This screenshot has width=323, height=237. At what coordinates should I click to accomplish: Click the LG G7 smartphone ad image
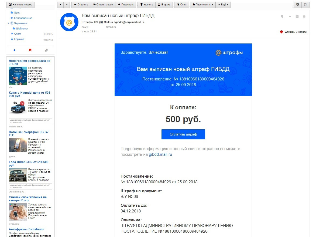click(18, 145)
